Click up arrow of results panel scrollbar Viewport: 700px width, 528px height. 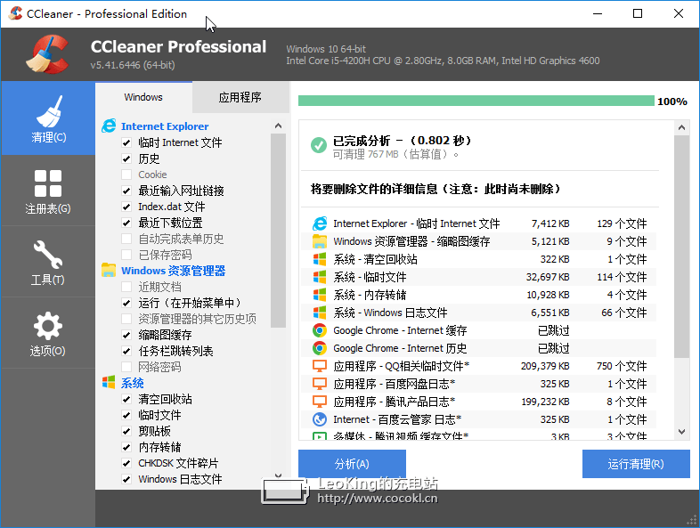681,127
